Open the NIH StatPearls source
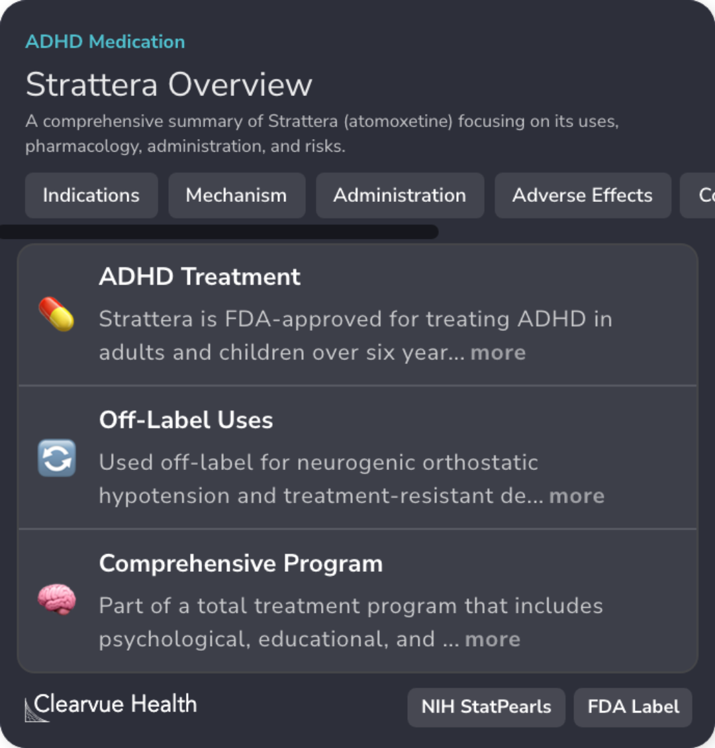Viewport: 715px width, 748px height. (x=486, y=707)
